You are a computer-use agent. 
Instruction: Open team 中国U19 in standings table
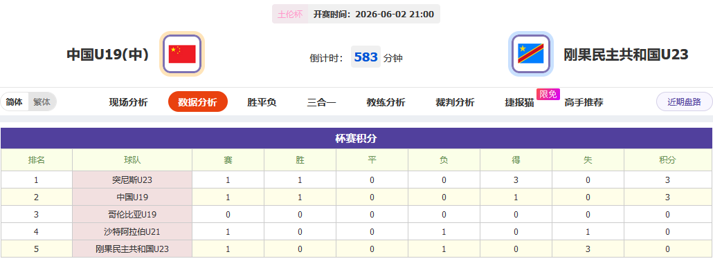132,197
